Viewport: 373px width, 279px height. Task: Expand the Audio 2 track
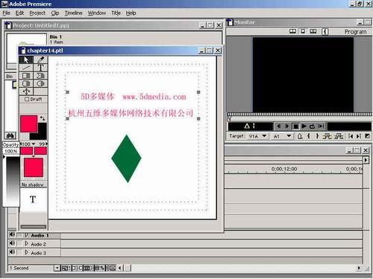point(27,244)
